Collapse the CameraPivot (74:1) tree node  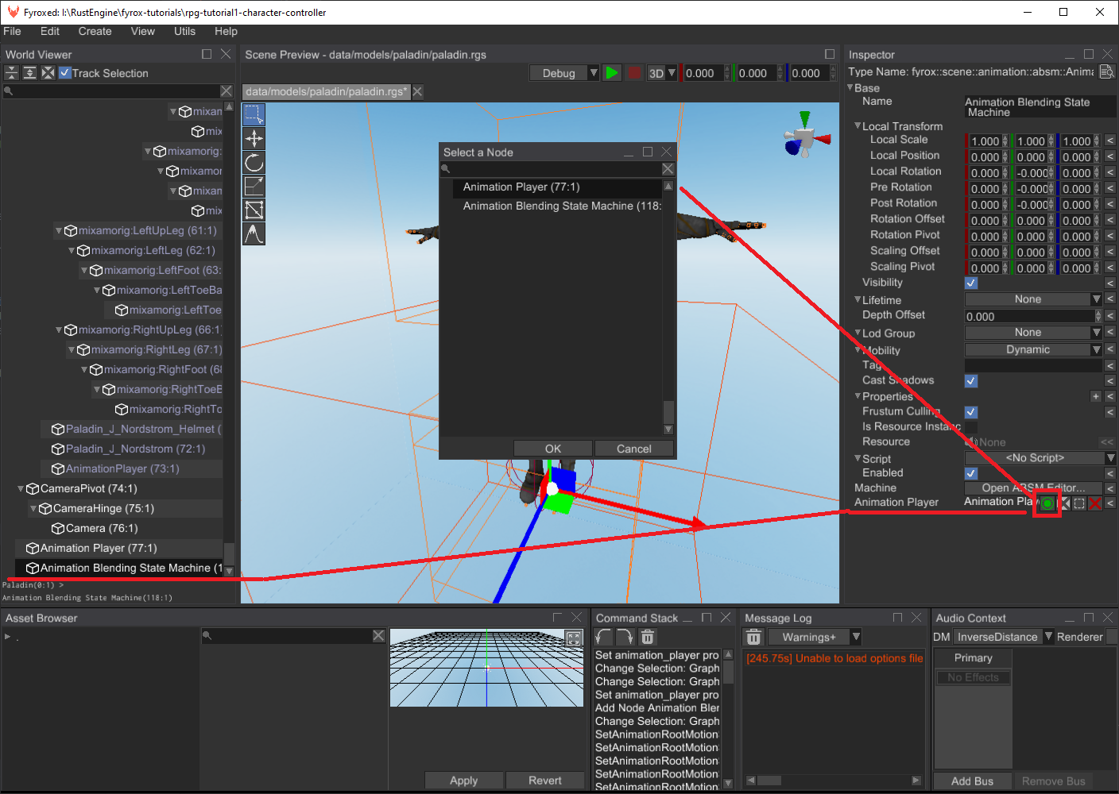(21, 488)
